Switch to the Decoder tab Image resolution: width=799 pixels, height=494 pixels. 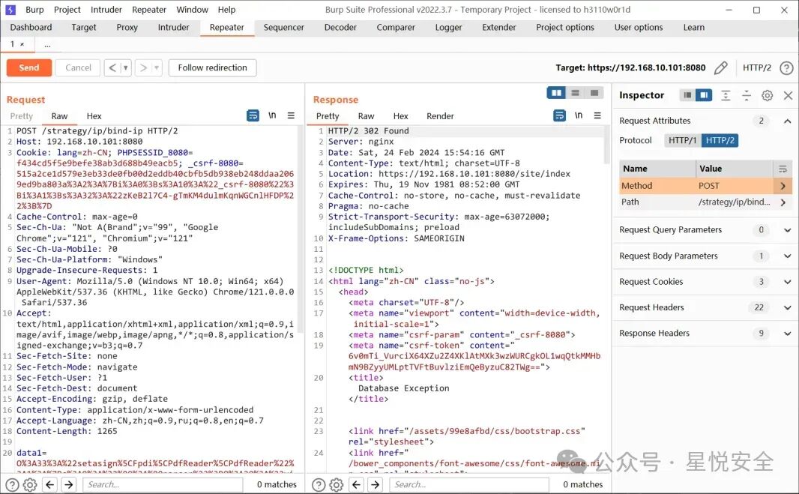(340, 28)
